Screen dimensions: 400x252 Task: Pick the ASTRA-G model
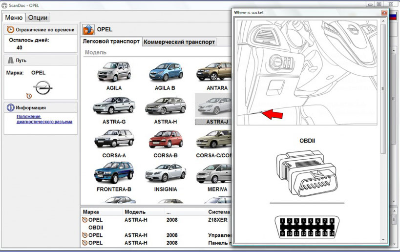[114, 110]
